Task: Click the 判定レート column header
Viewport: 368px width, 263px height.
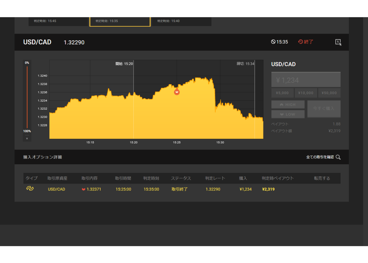Action: (215, 178)
